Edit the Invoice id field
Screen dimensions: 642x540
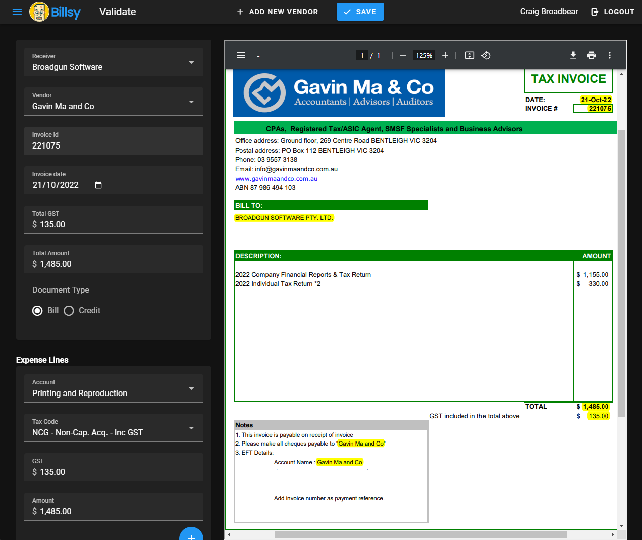[x=114, y=141]
